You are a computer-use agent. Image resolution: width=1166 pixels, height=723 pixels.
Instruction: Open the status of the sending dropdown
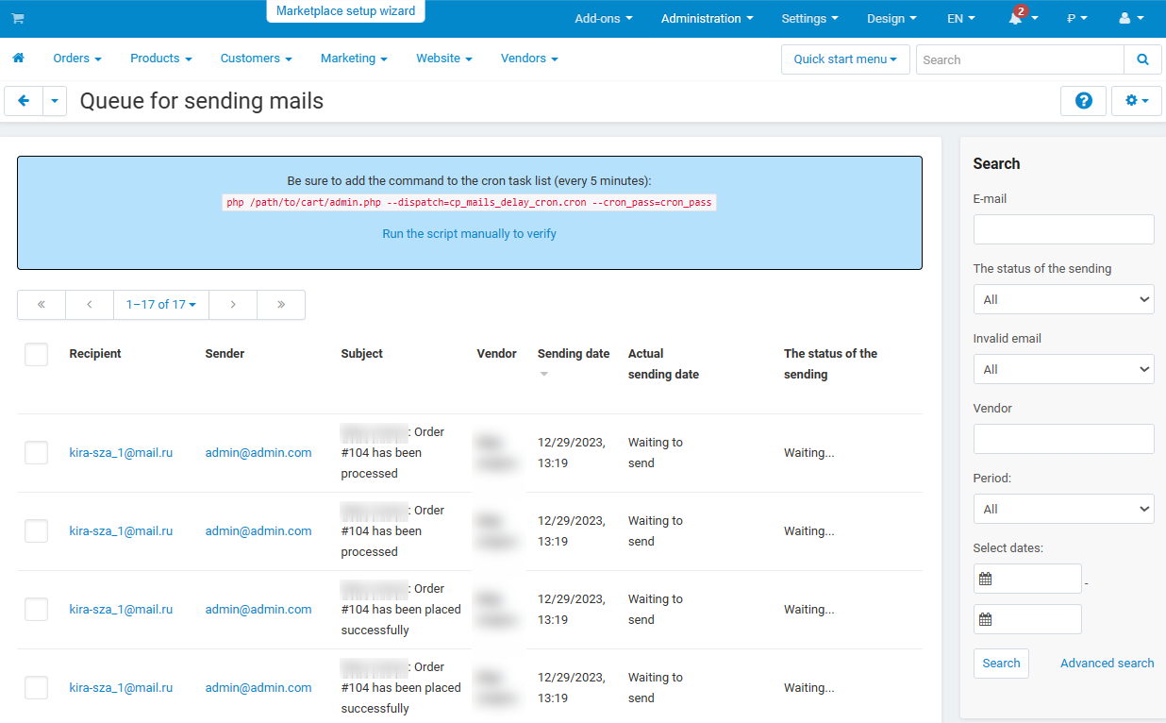[1063, 299]
